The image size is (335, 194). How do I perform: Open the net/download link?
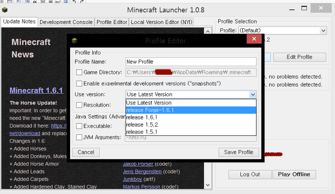(x=25, y=133)
